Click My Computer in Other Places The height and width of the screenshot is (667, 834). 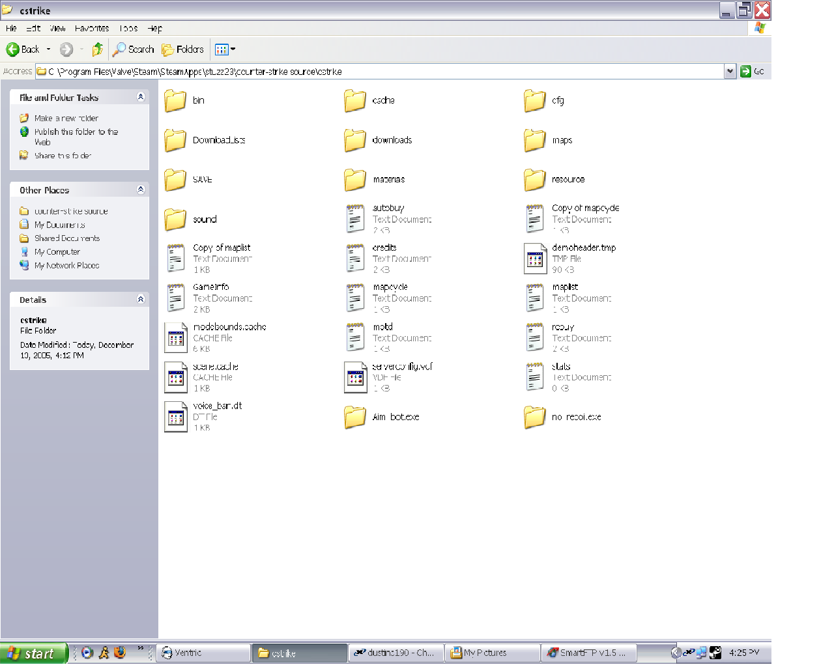coord(57,252)
